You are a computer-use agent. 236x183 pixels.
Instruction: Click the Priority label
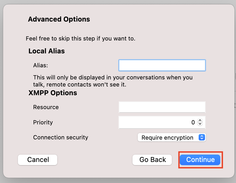click(x=43, y=123)
